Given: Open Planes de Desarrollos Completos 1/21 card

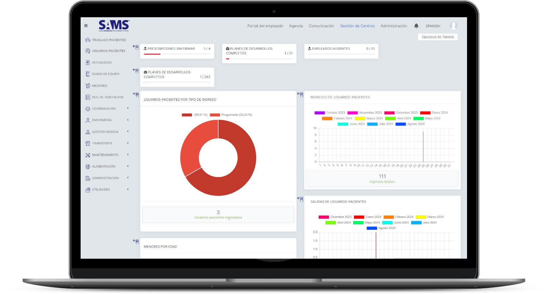Looking at the screenshot, I should click(x=259, y=53).
